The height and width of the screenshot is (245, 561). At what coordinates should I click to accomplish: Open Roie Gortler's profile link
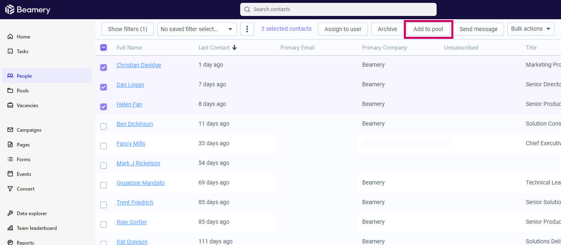(132, 222)
